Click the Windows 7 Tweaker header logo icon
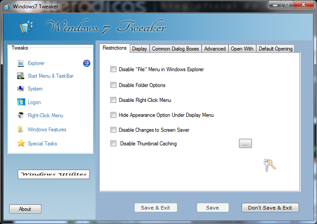The image size is (317, 224). 26,27
